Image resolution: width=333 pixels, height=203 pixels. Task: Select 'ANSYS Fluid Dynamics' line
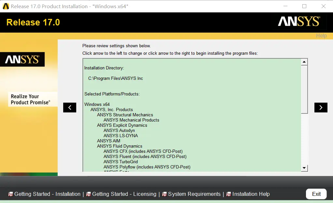coord(120,146)
